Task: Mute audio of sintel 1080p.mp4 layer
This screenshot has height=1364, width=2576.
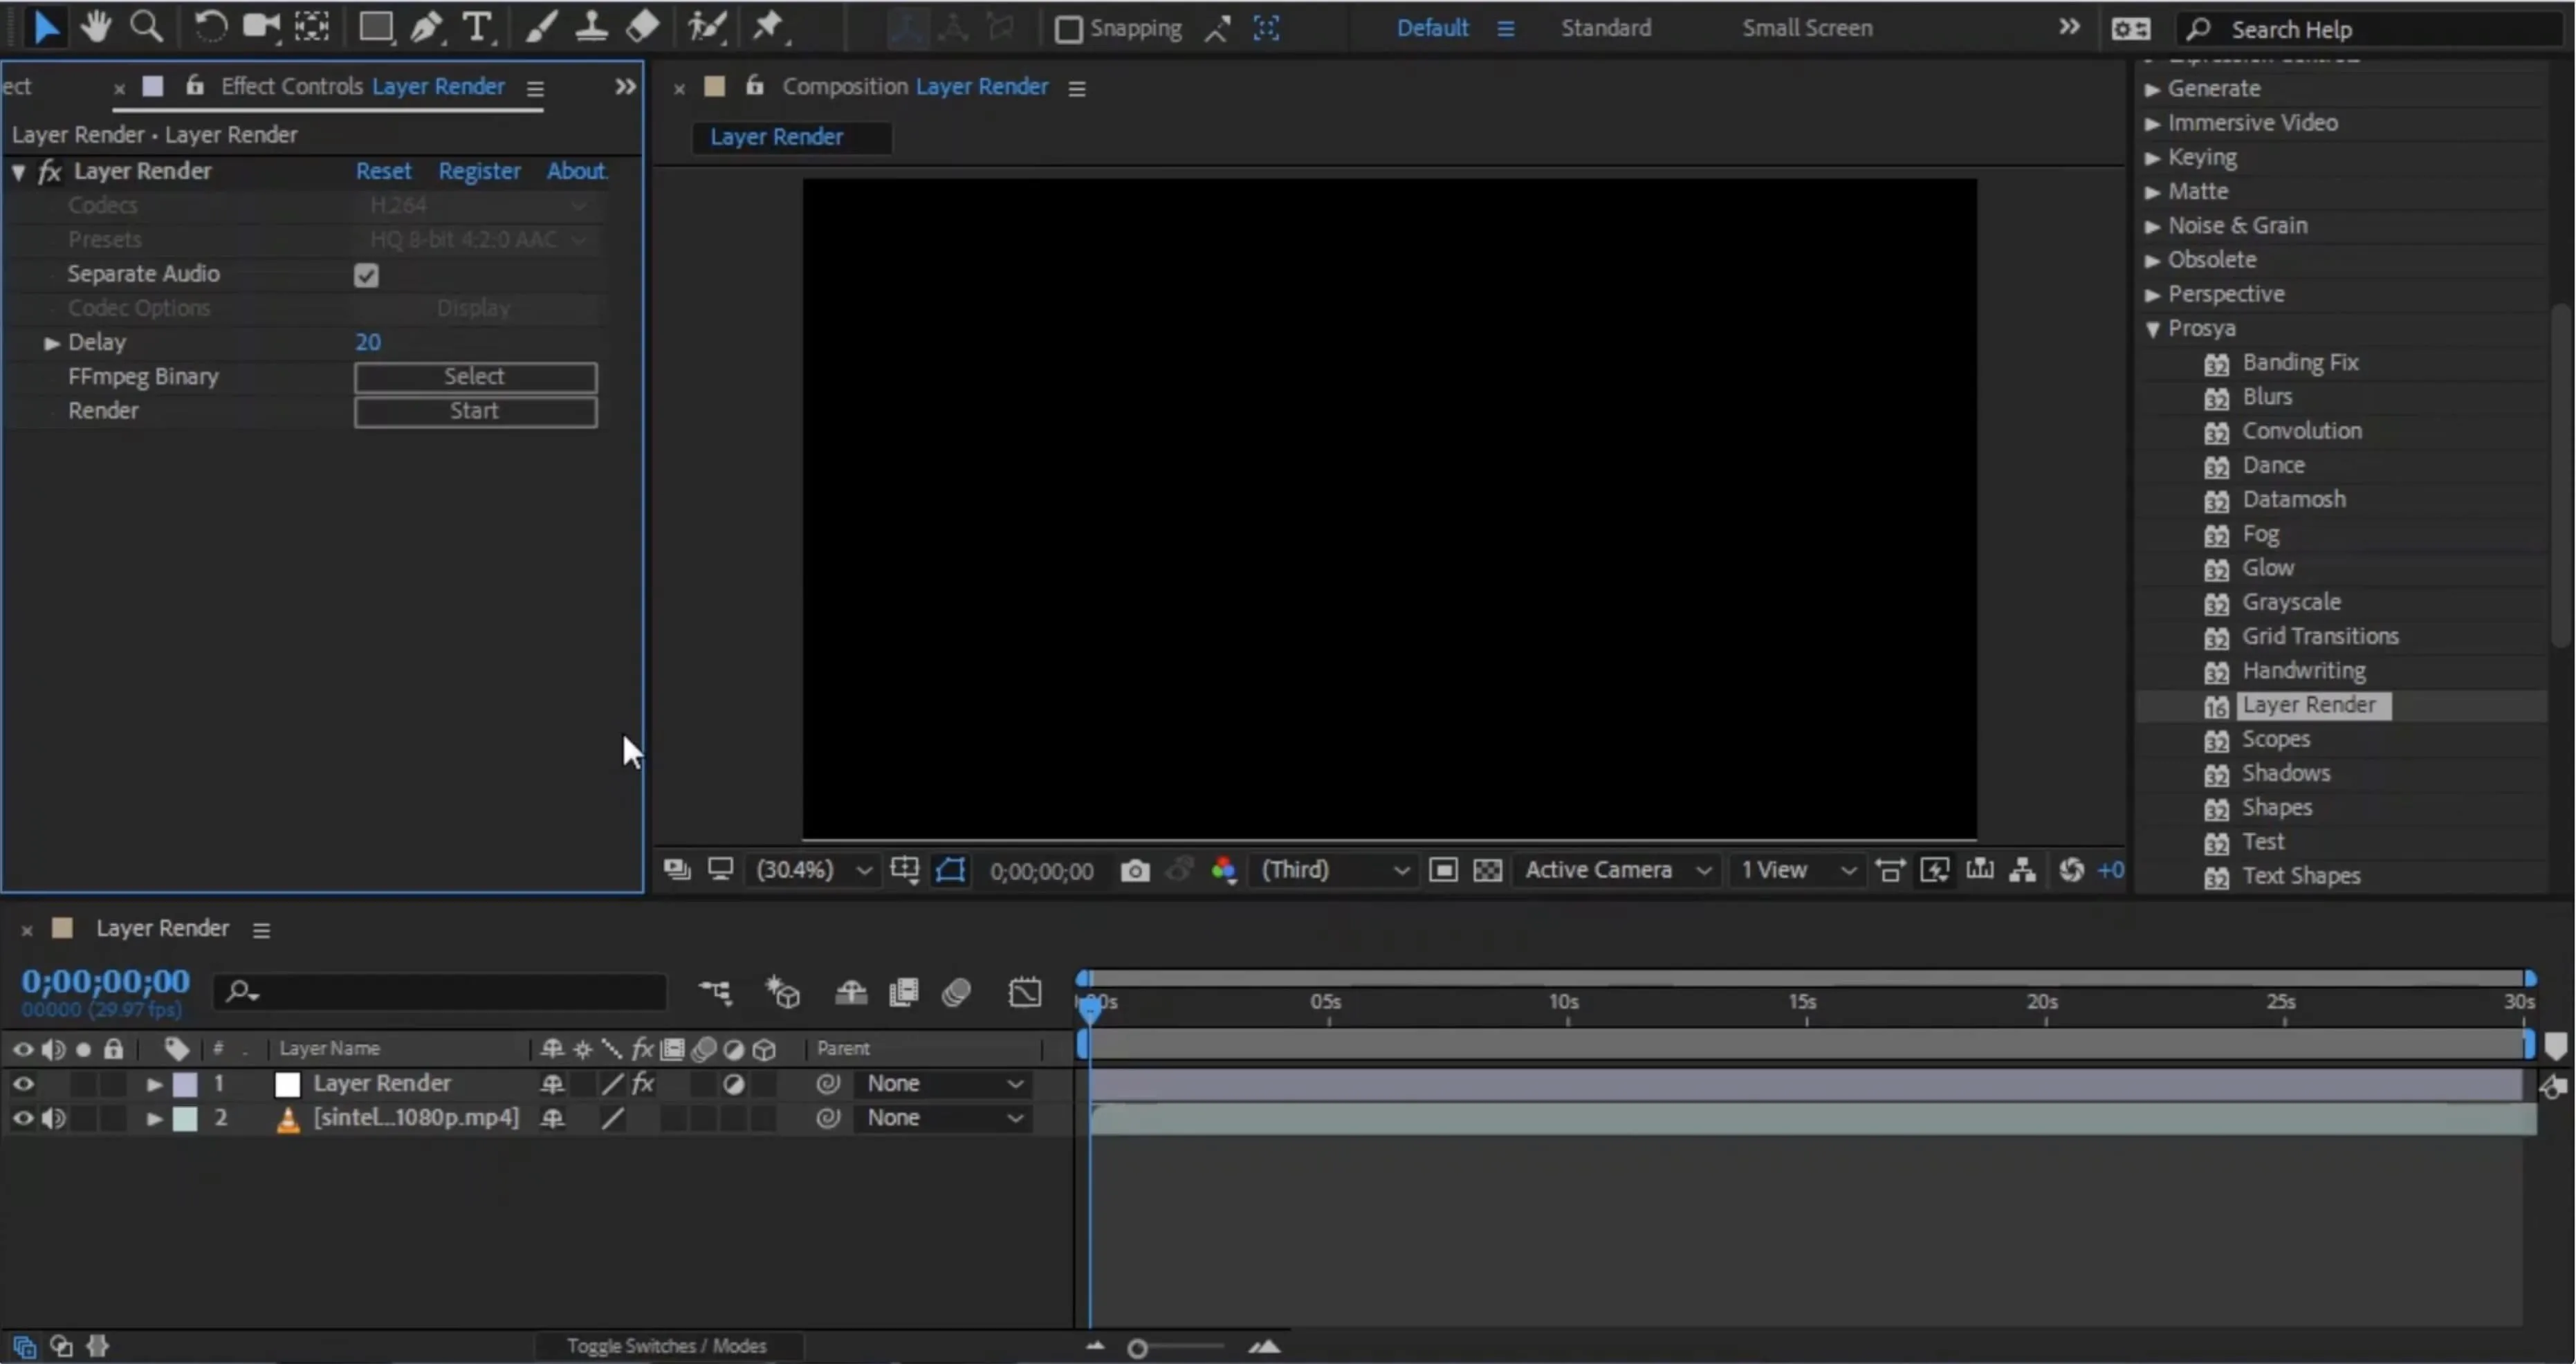Action: point(54,1117)
